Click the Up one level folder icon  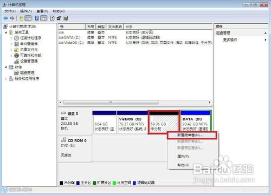(x=21, y=18)
